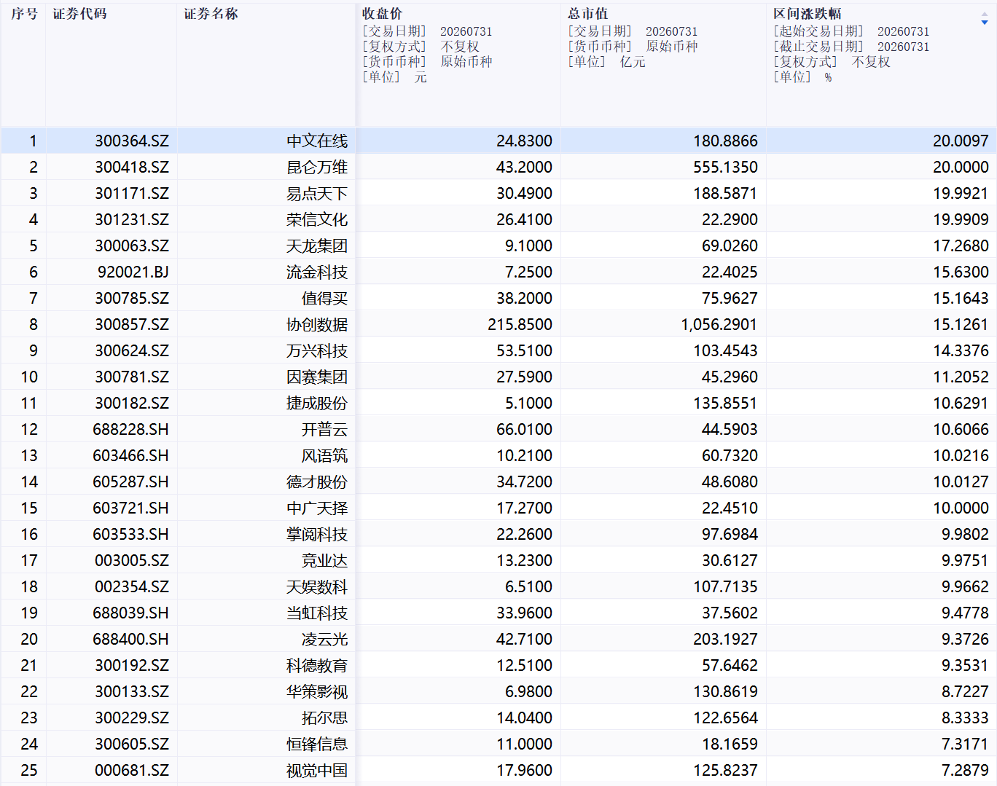Image resolution: width=997 pixels, height=786 pixels.
Task: Click closing price 6.9800
Action: coord(529,691)
